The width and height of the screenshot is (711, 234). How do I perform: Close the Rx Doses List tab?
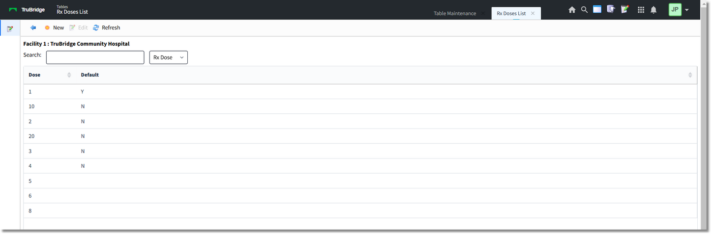tap(533, 13)
